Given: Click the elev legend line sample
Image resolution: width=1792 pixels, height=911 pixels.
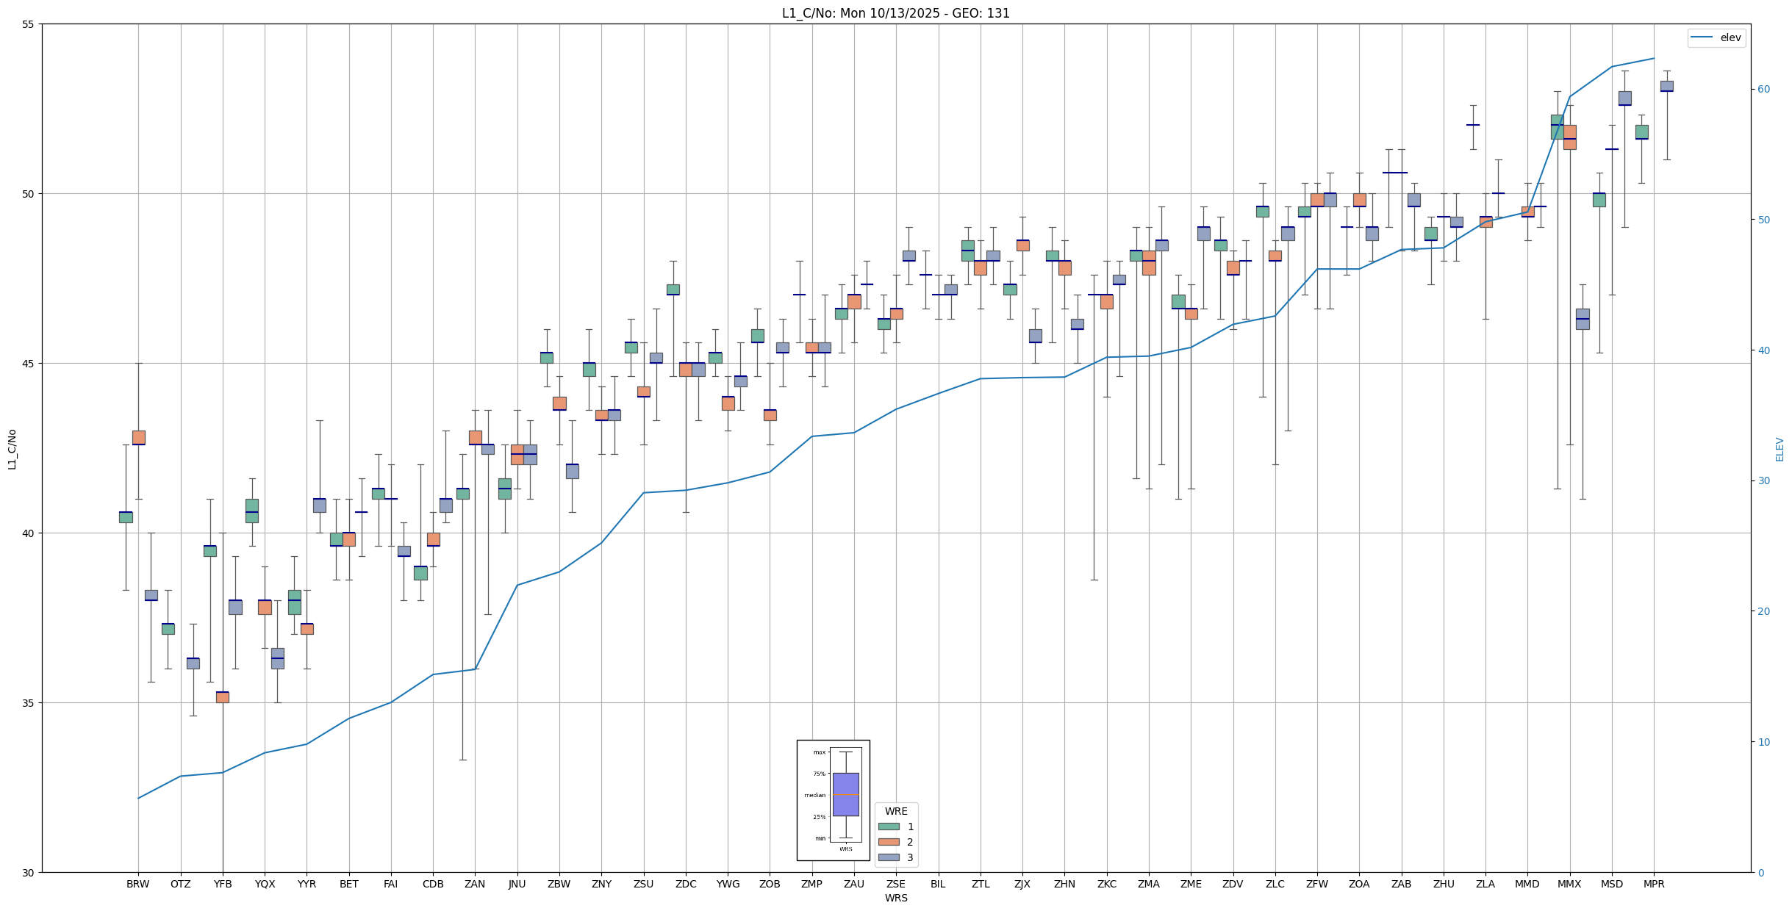Looking at the screenshot, I should tap(1702, 37).
